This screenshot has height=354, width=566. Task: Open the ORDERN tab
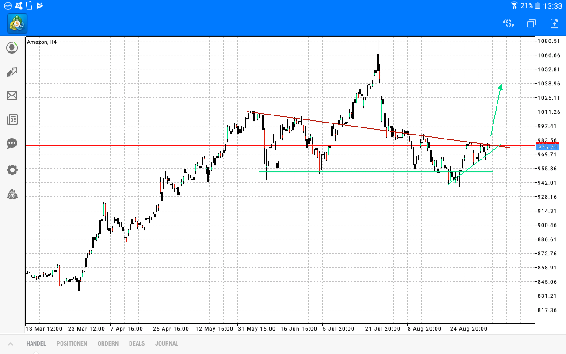[x=108, y=343]
